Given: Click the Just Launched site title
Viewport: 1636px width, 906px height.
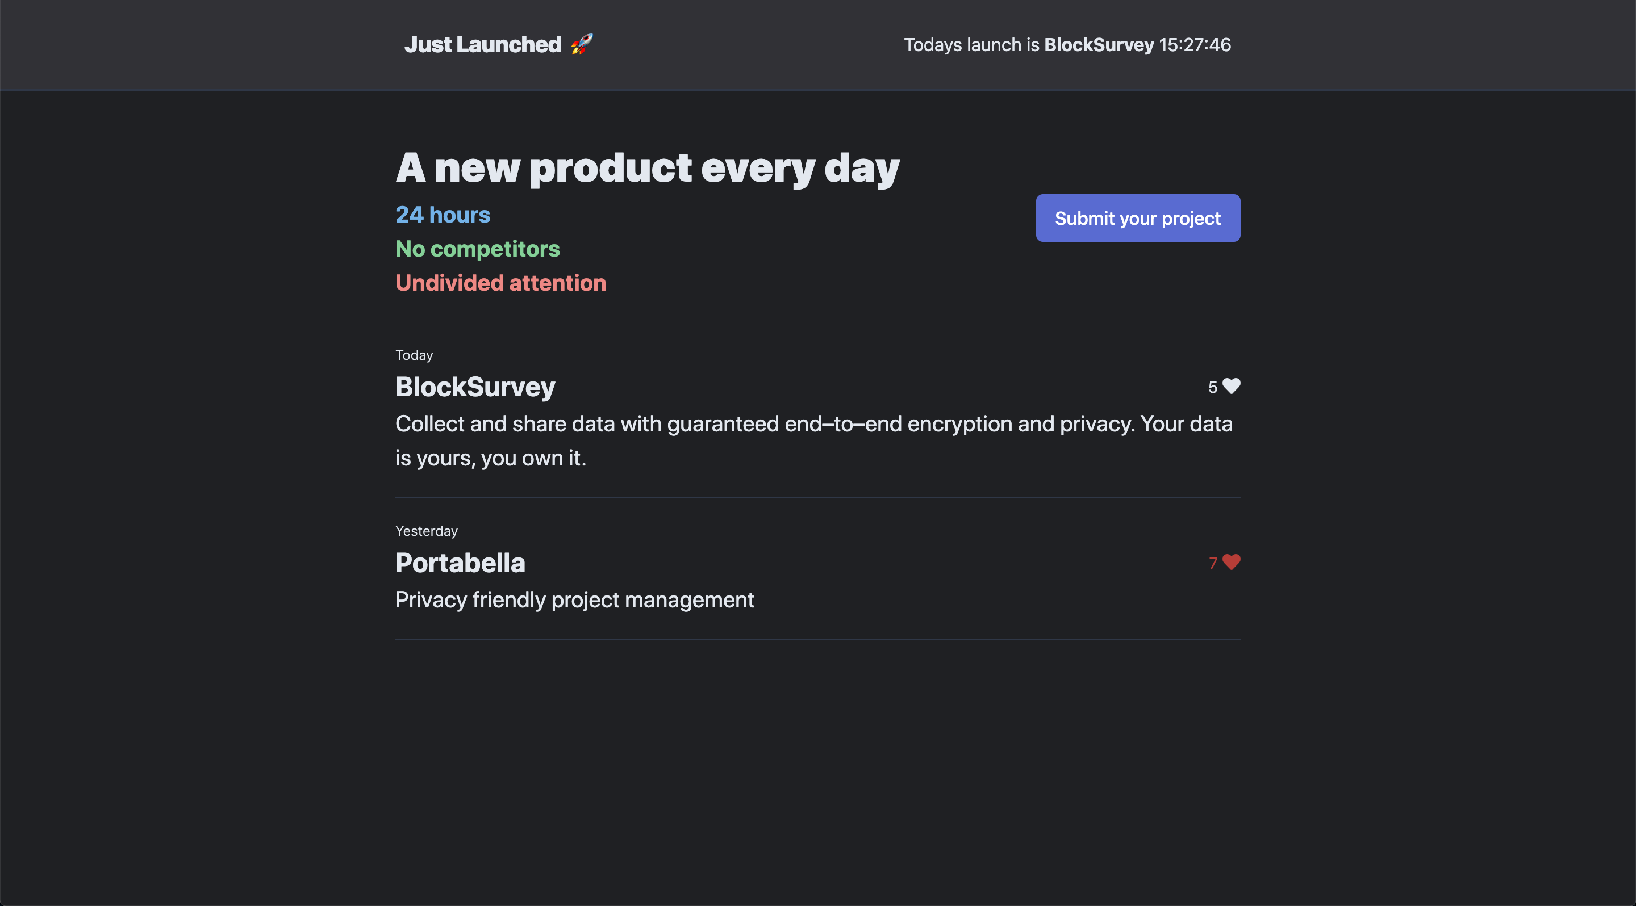Looking at the screenshot, I should coord(483,44).
